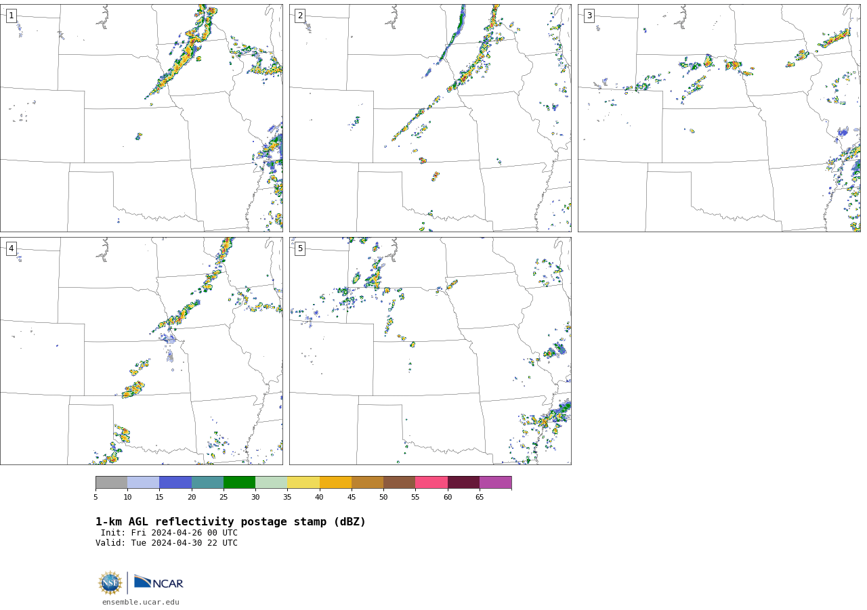The width and height of the screenshot is (867, 610).
Task: Click the Valid: Tue 2024-04-30 22 UTC text
Action: tap(167, 543)
